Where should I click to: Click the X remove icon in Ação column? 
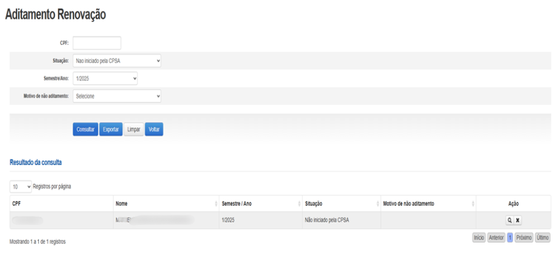tap(519, 220)
